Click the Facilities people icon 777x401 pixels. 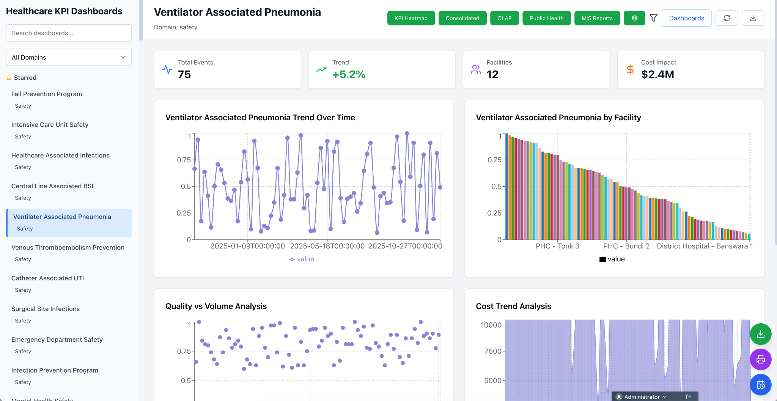[476, 69]
